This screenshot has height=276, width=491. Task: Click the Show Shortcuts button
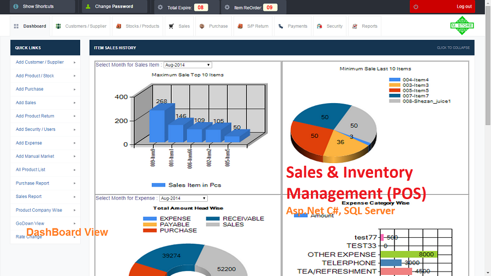point(38,7)
